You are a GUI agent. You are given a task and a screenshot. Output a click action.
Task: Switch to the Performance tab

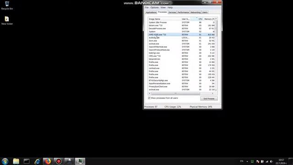(183, 12)
